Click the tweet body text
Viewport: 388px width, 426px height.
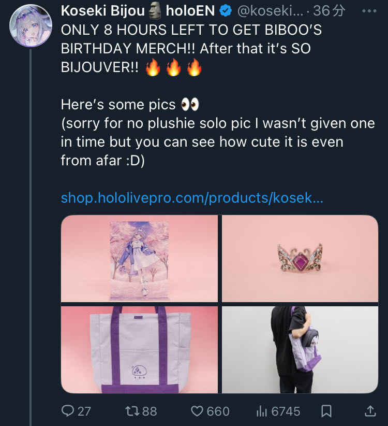tap(218, 95)
